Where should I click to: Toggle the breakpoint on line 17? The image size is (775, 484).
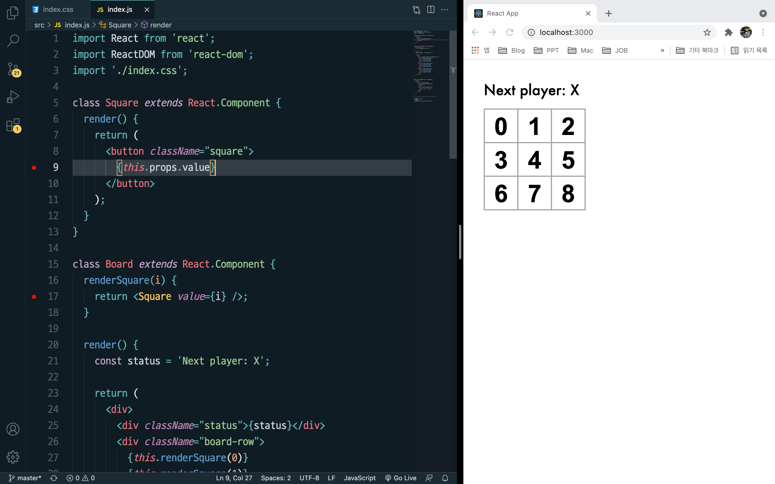click(34, 297)
